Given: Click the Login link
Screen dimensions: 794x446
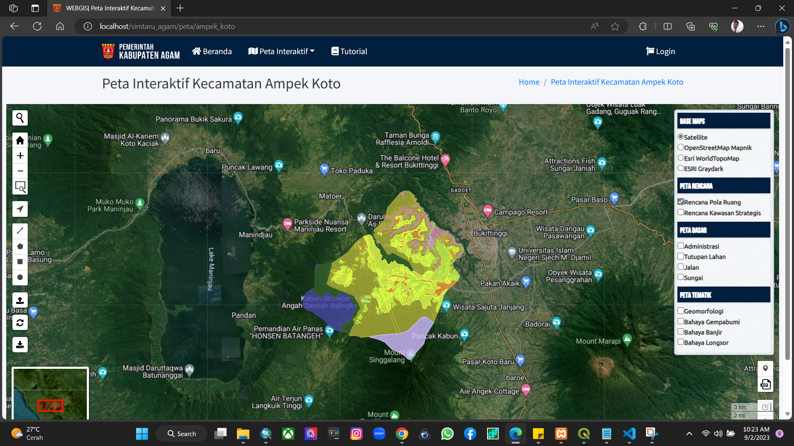Looking at the screenshot, I should [x=660, y=51].
